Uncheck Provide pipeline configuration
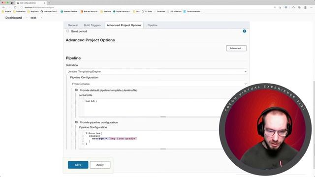The image size is (315, 177). coord(76,122)
